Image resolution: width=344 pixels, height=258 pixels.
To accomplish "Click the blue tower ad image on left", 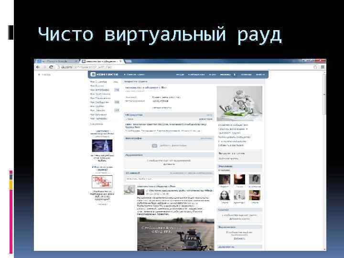I will click(x=102, y=146).
